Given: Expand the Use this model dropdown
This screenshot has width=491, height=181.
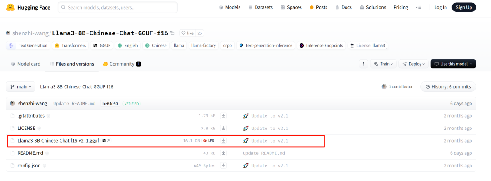Looking at the screenshot, I should [453, 64].
